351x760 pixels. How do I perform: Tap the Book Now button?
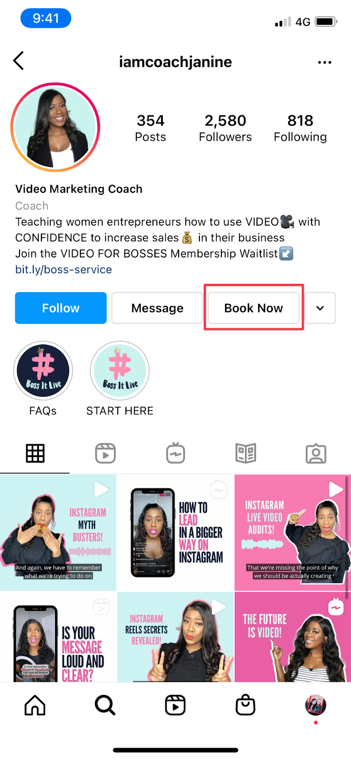tap(254, 308)
